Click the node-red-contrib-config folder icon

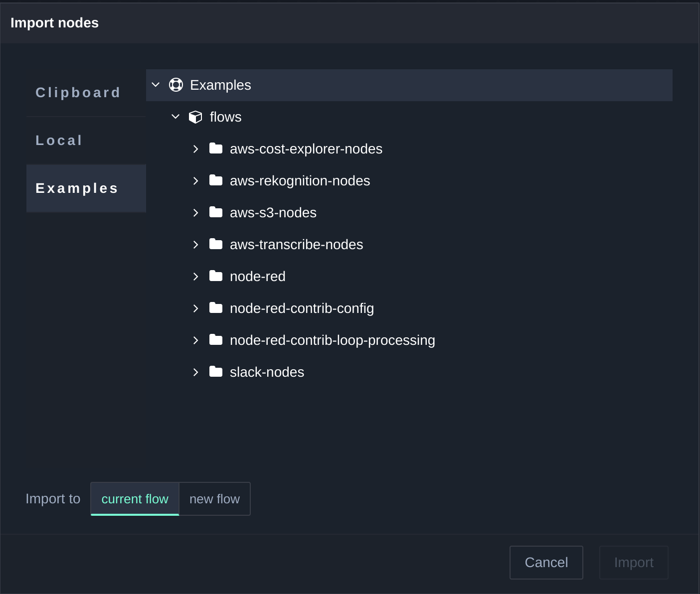(x=216, y=308)
